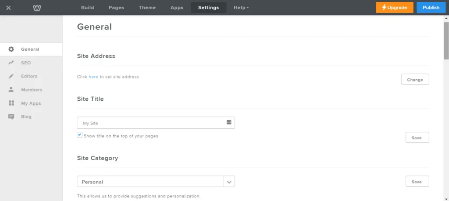Open the Members person icon

tap(11, 90)
